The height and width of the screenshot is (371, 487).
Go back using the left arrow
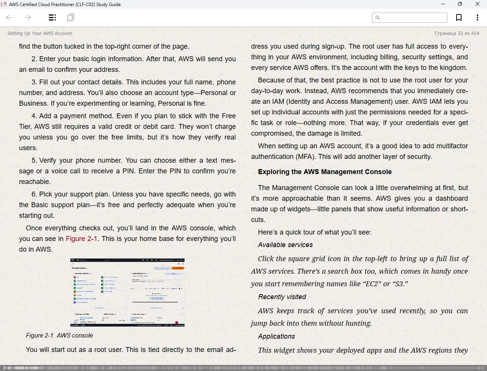10,17
